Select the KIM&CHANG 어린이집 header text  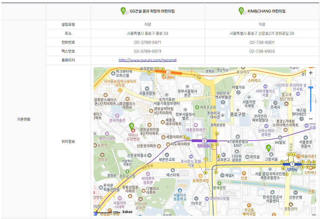click(x=266, y=11)
